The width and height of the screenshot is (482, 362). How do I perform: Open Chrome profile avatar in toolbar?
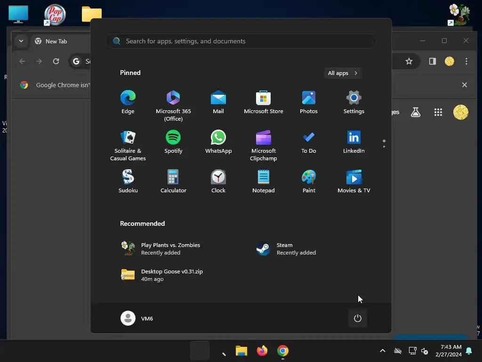click(450, 61)
